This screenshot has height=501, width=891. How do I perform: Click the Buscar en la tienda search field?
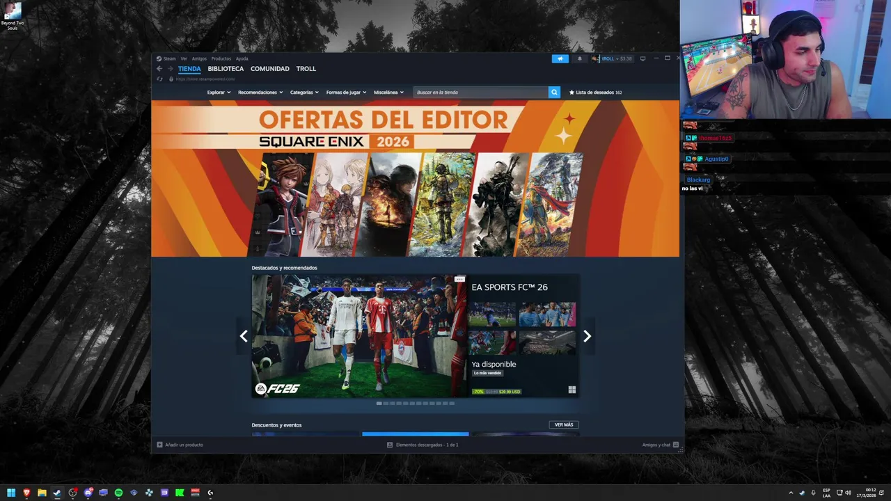tap(481, 92)
